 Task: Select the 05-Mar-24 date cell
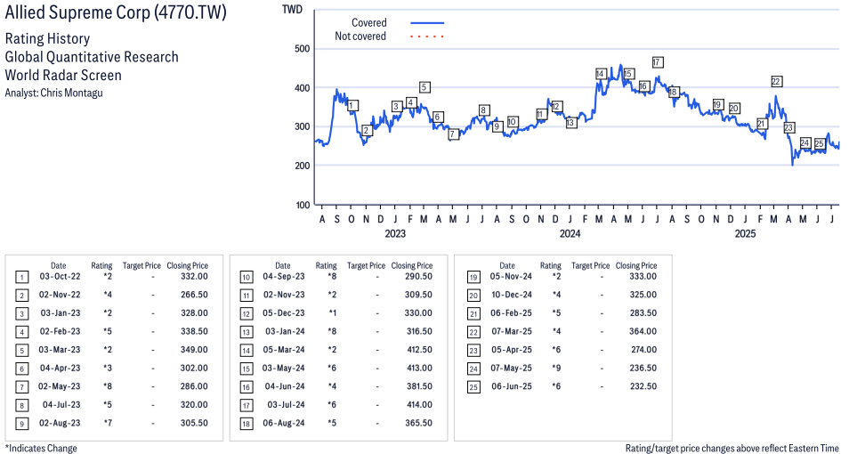(x=284, y=350)
